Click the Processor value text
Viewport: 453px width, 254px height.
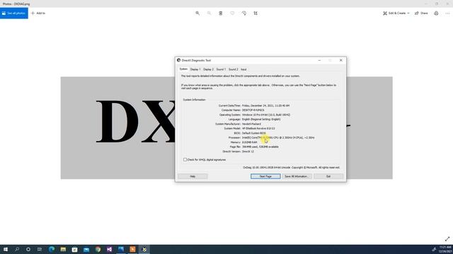[278, 138]
